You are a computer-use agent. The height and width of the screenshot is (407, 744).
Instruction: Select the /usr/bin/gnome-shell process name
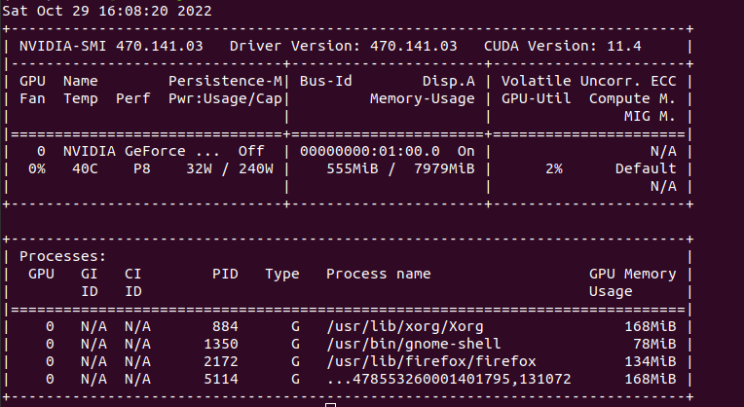(414, 344)
